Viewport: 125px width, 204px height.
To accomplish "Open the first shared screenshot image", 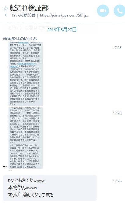I will [x=26, y=74].
